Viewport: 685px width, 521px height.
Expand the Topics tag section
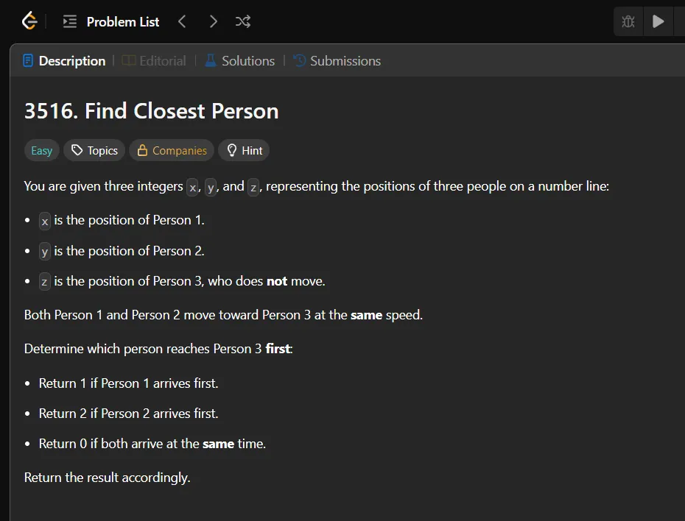(x=94, y=151)
